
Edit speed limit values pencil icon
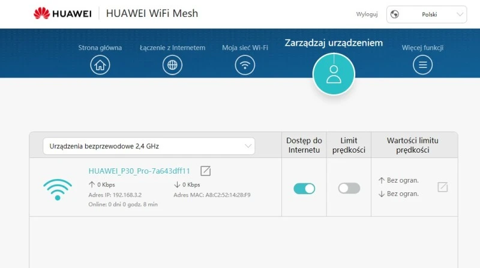pyautogui.click(x=443, y=187)
